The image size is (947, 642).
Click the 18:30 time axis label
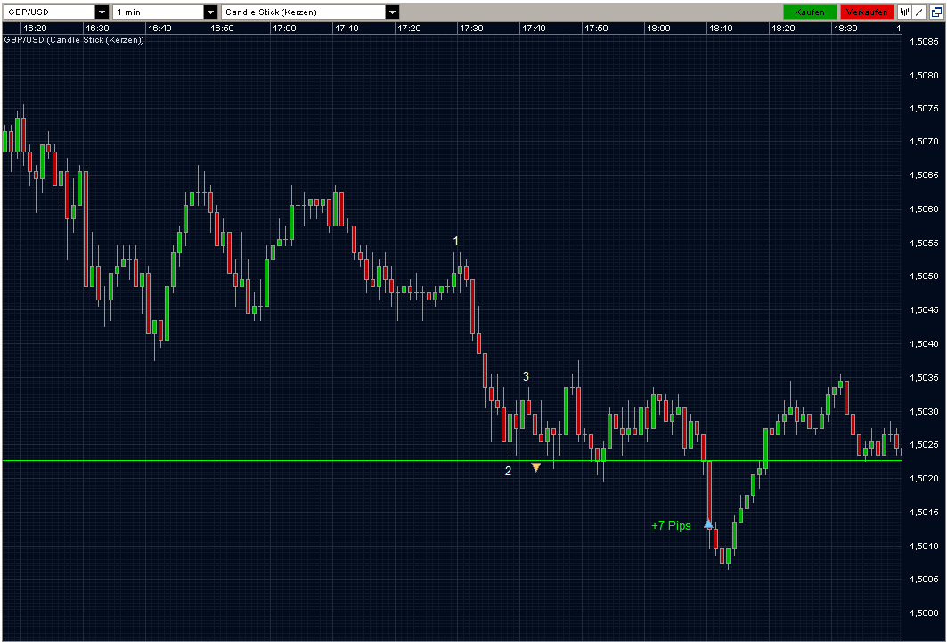click(845, 29)
